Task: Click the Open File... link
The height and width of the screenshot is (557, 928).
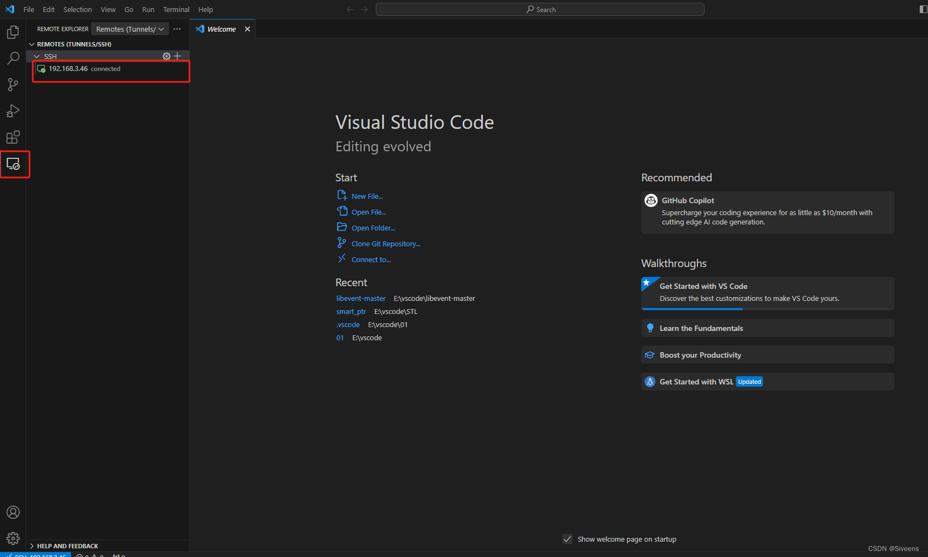Action: pos(369,212)
